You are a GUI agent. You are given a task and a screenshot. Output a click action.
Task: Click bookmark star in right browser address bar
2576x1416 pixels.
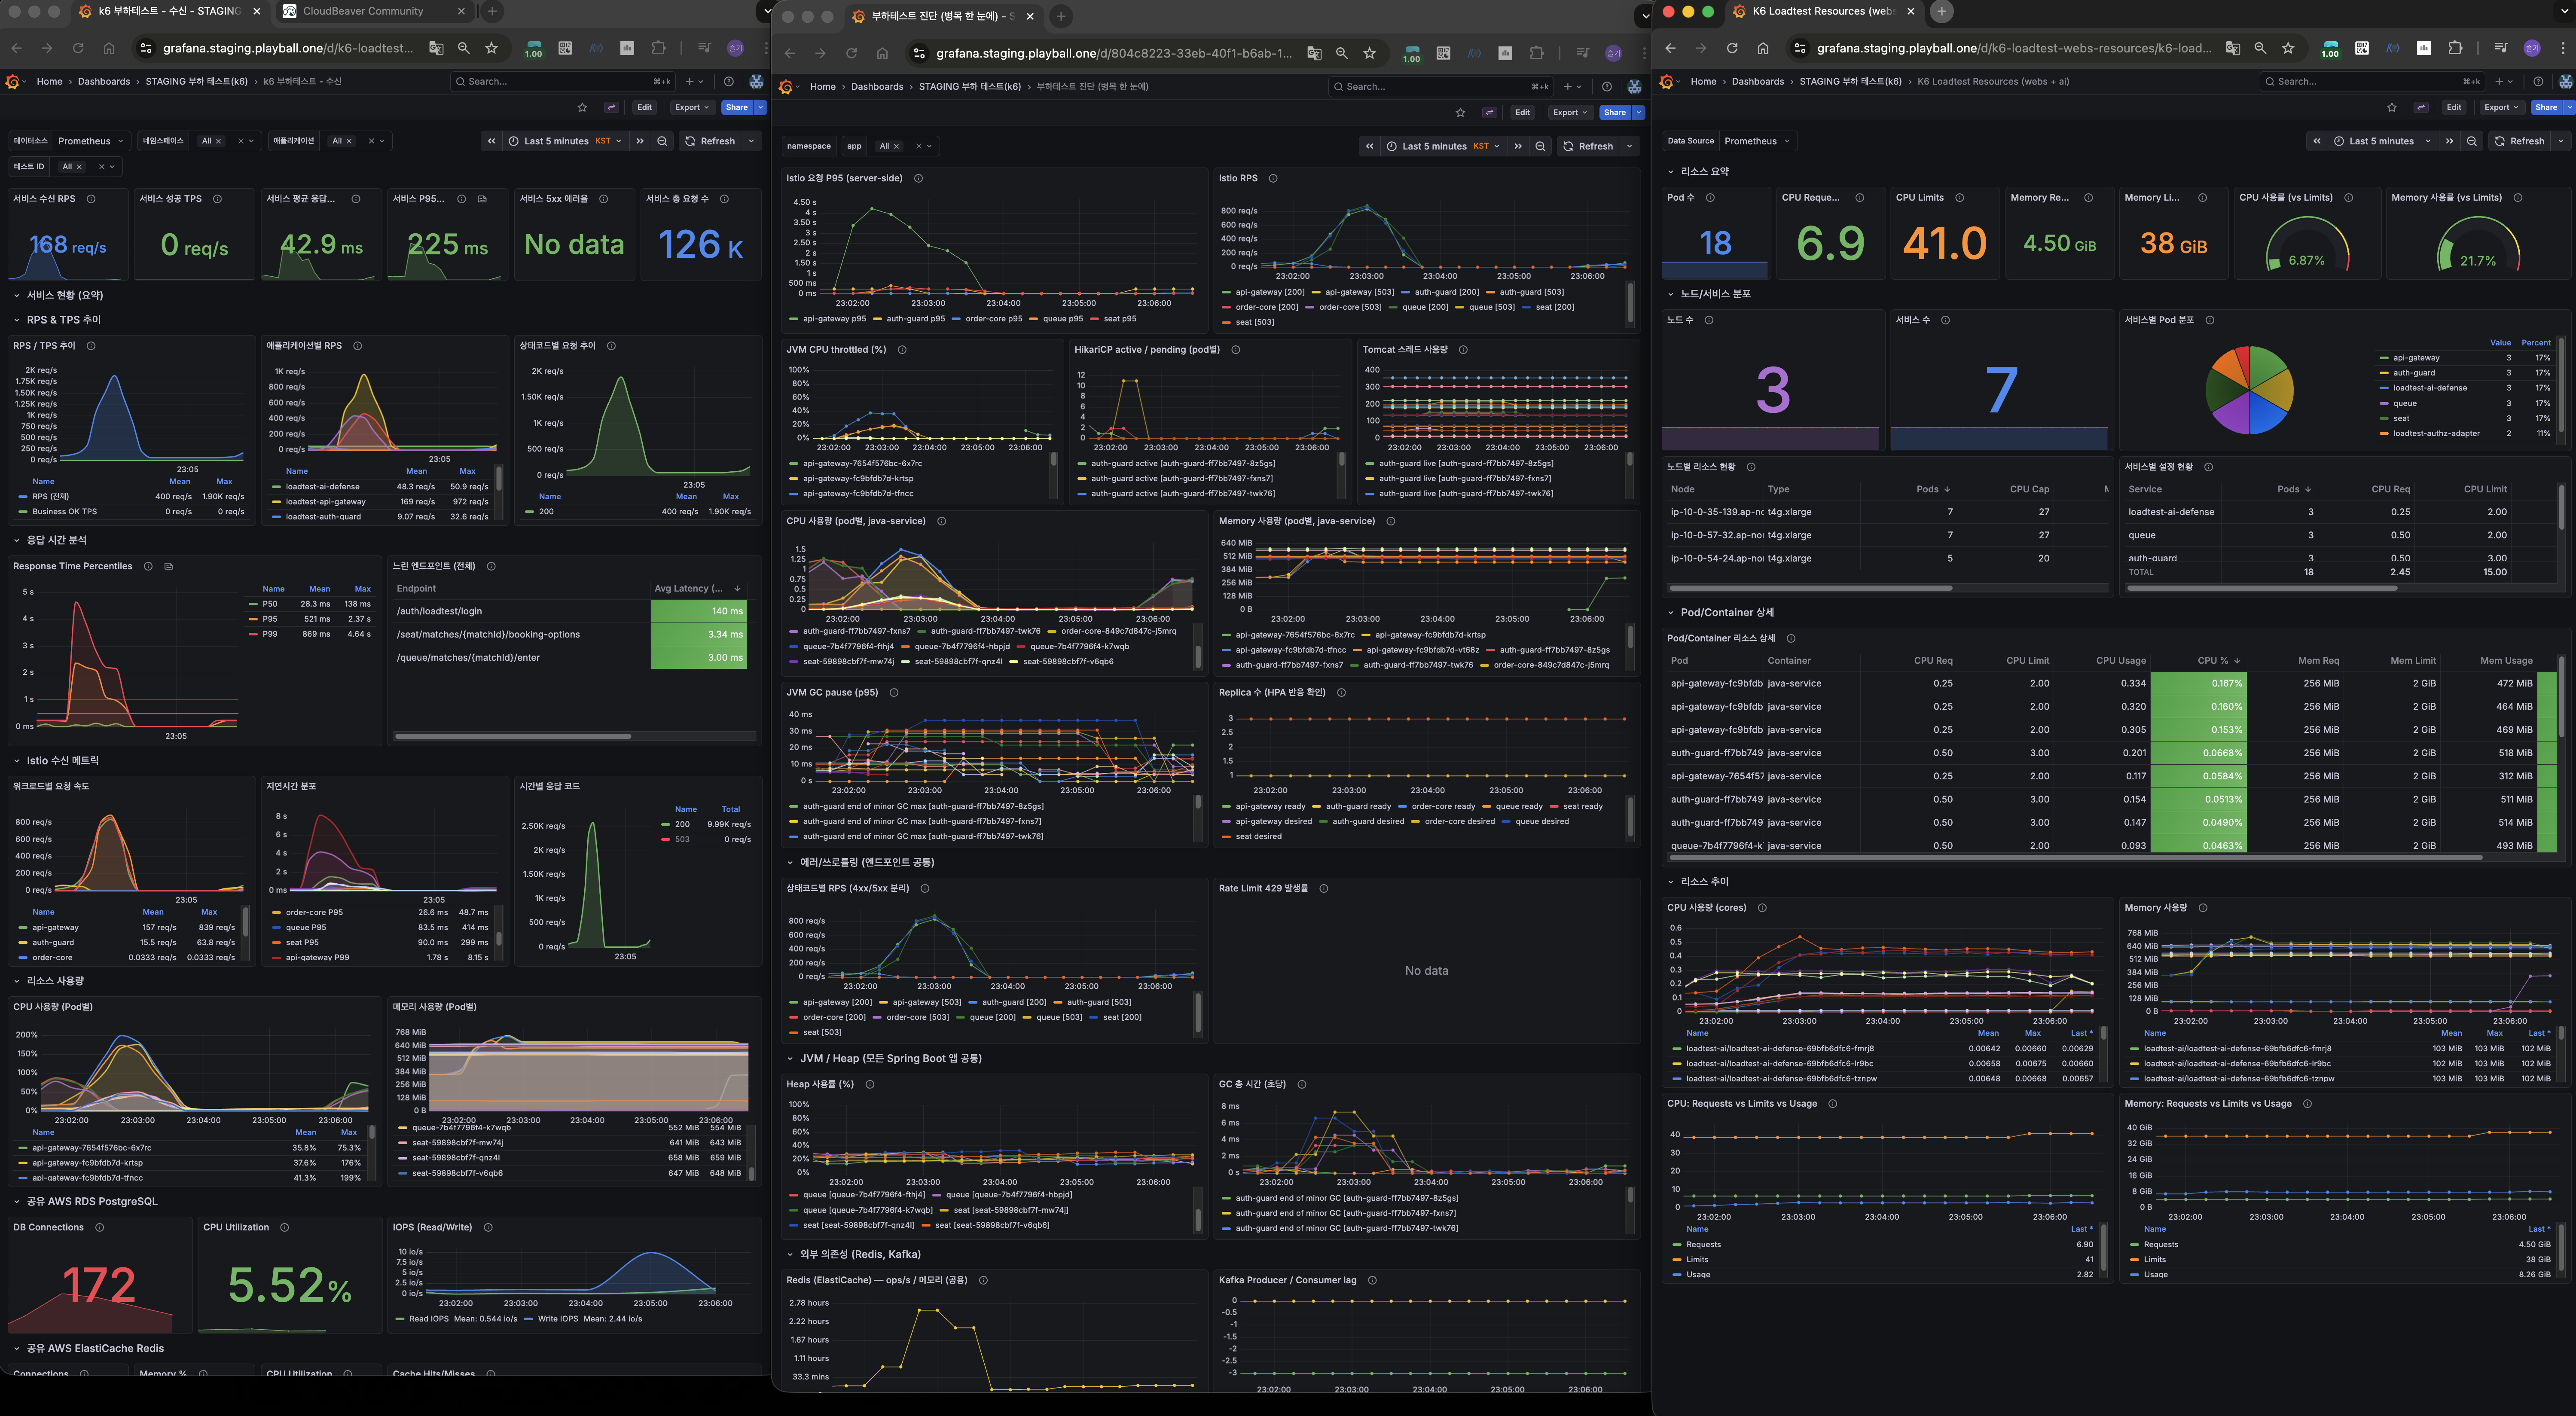[x=2288, y=48]
